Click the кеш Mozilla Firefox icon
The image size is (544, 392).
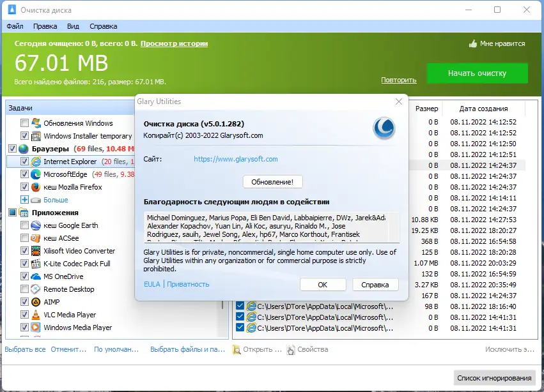(x=35, y=186)
